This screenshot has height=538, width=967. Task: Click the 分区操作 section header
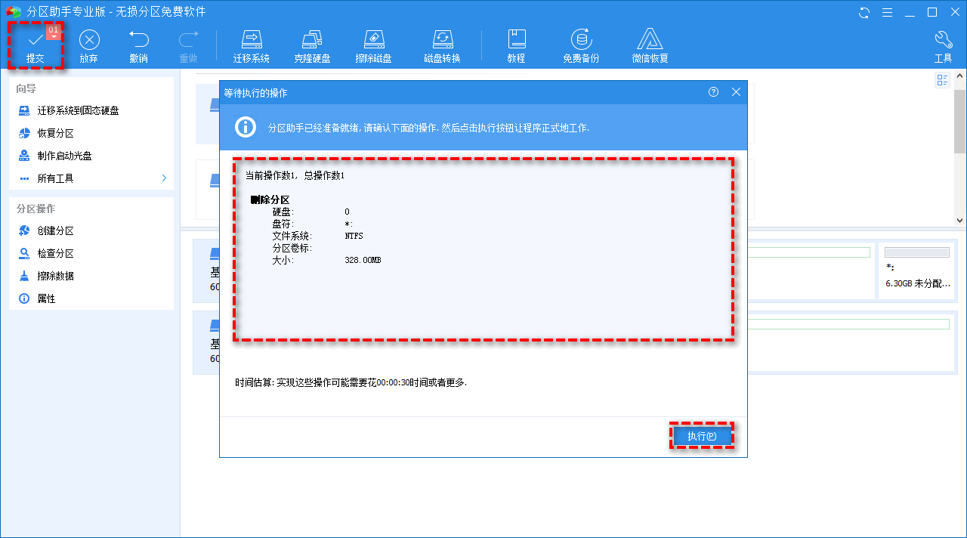click(x=36, y=209)
